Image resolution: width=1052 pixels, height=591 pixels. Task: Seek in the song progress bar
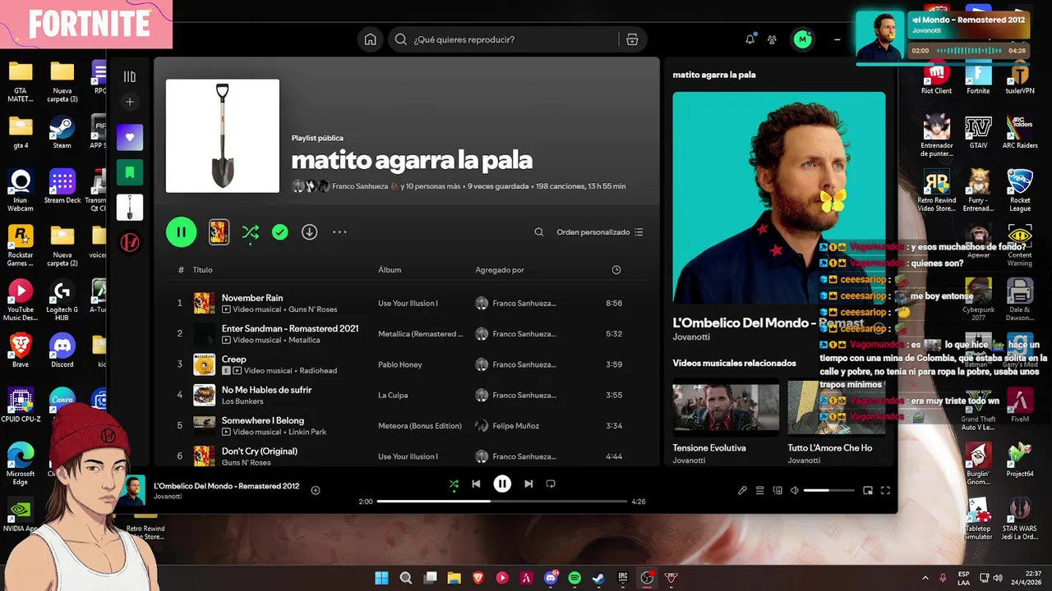coord(501,502)
